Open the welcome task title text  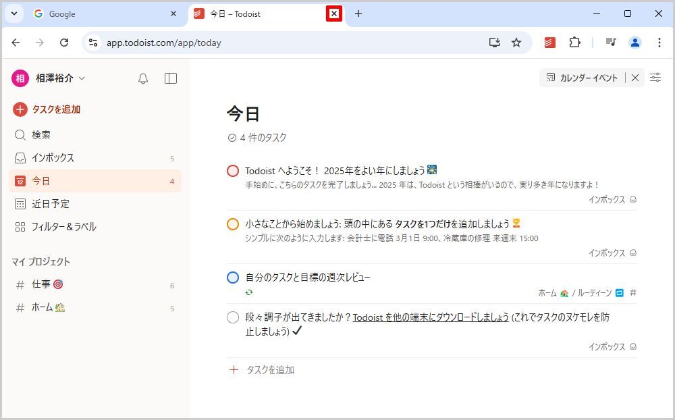pyautogui.click(x=341, y=171)
